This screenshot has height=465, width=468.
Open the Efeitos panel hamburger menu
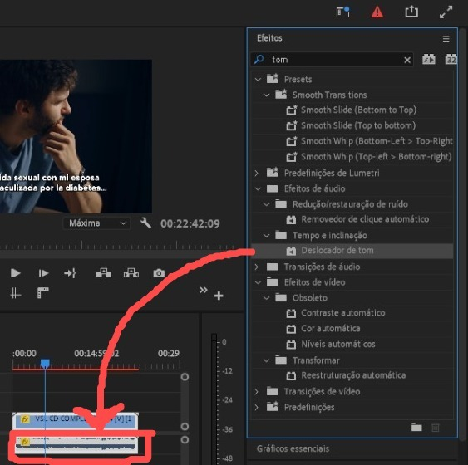click(x=446, y=38)
